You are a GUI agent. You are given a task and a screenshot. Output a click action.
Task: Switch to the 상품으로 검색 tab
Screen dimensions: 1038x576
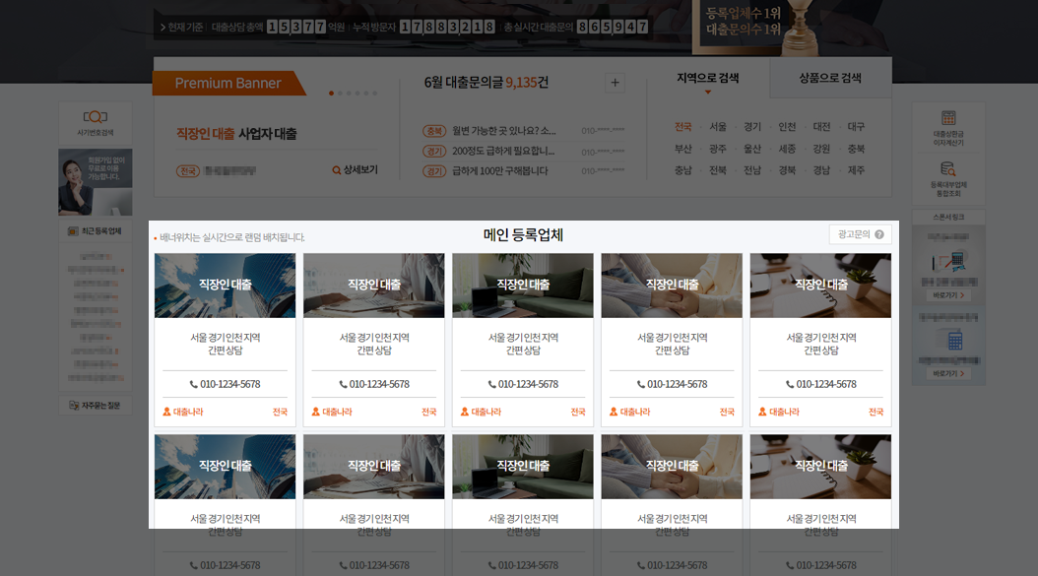(x=830, y=78)
